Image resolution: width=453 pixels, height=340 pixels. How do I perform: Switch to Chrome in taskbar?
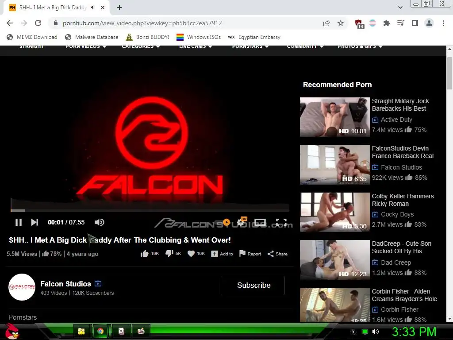(x=100, y=331)
